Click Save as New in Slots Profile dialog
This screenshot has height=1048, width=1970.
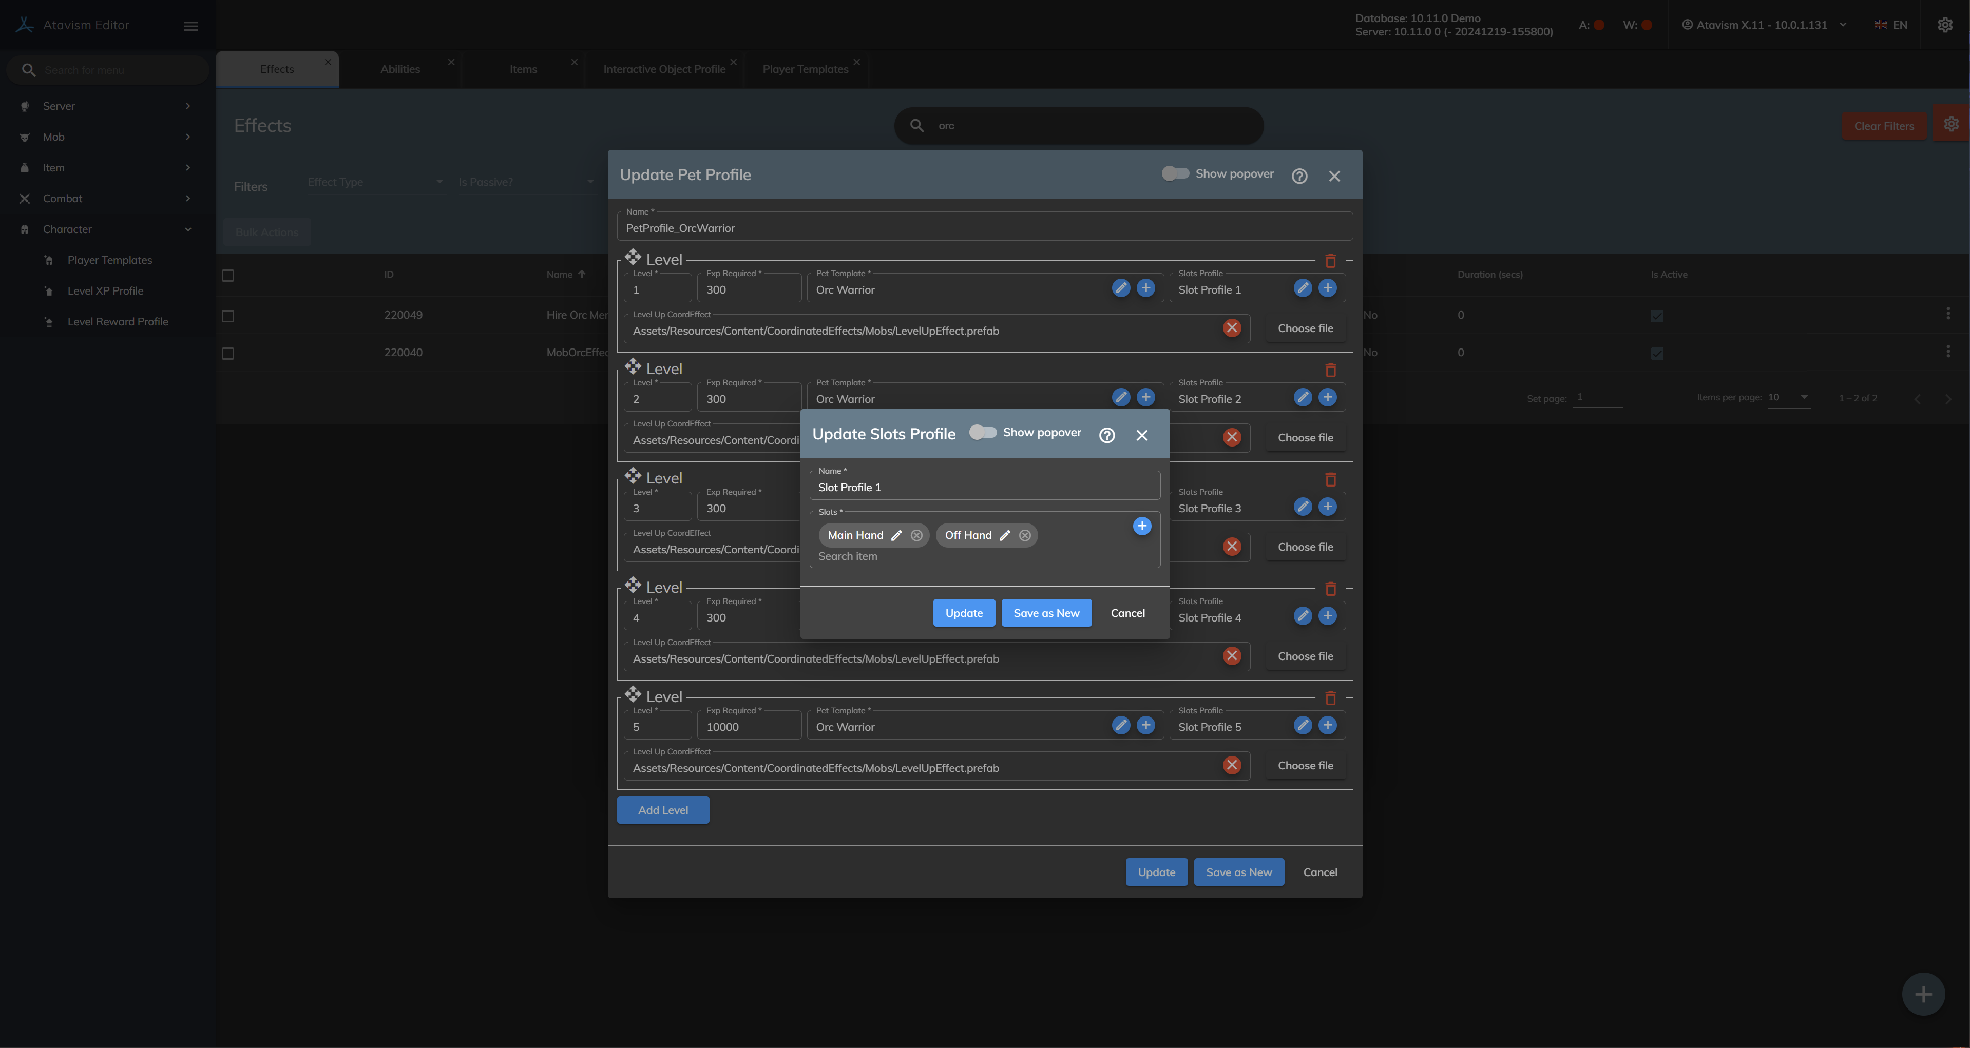pyautogui.click(x=1045, y=613)
